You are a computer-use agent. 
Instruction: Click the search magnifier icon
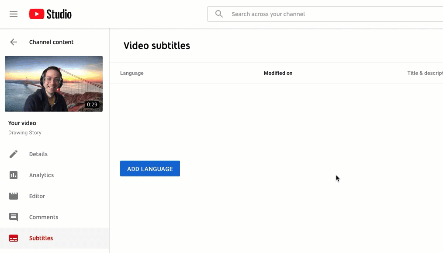[219, 14]
